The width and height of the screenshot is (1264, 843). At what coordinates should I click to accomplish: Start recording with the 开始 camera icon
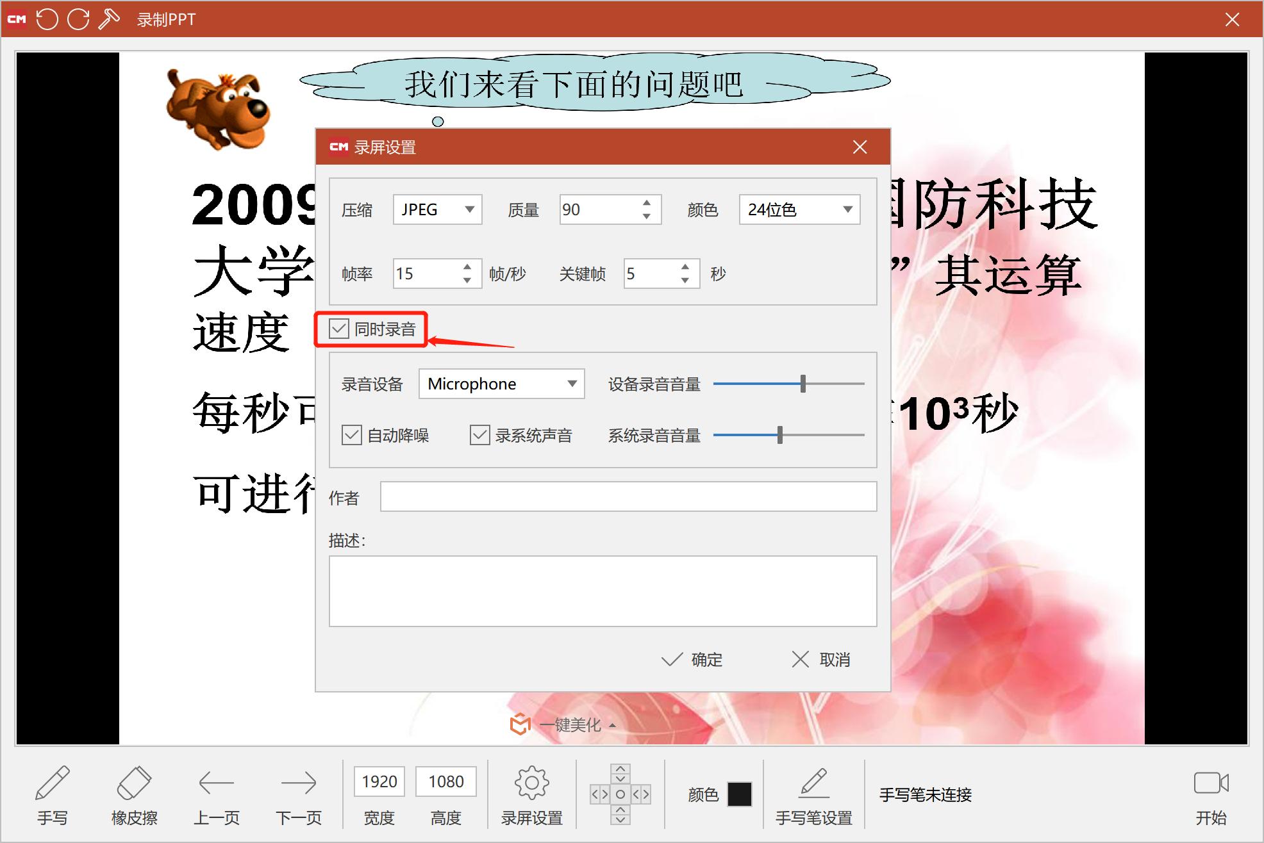tap(1211, 782)
